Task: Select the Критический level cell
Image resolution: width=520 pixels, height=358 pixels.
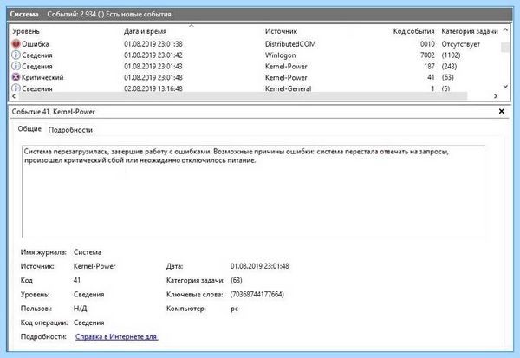Action: pyautogui.click(x=42, y=77)
